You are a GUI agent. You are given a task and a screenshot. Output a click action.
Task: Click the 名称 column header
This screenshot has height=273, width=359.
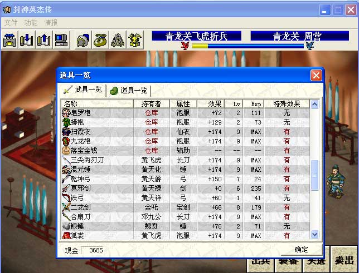(x=97, y=104)
